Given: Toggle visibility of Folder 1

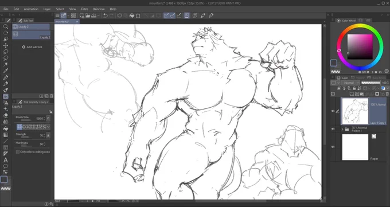Looking at the screenshot, I should click(x=333, y=129).
